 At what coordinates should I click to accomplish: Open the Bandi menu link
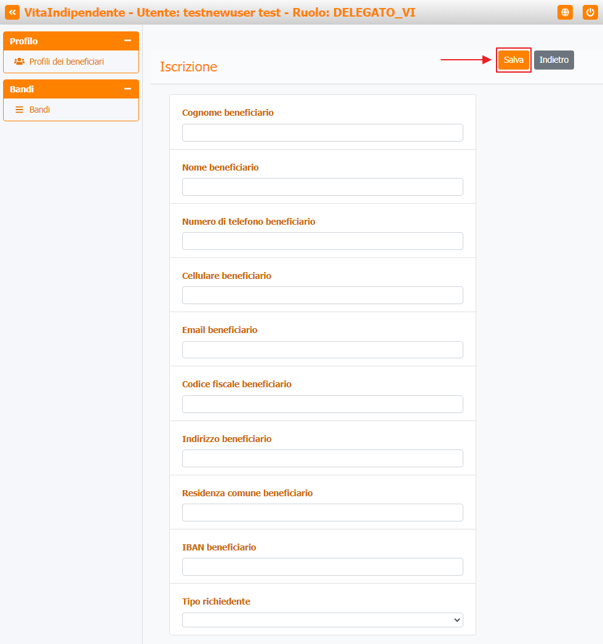coord(39,110)
